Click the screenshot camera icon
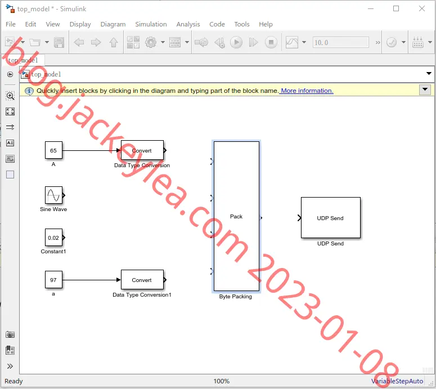Viewport: 436px width, 389px height. click(10, 334)
